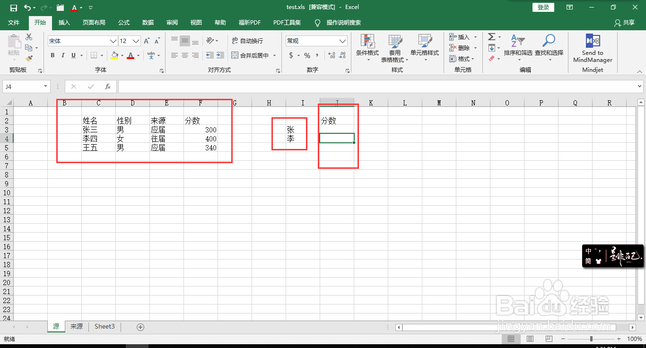Decrease decimal places
Screen dimensions: 646x348
click(343, 55)
